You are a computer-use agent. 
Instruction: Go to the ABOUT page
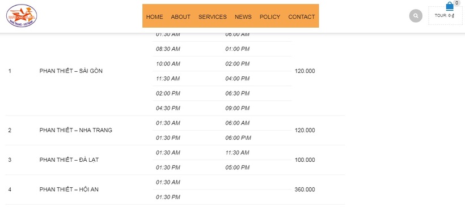[180, 17]
